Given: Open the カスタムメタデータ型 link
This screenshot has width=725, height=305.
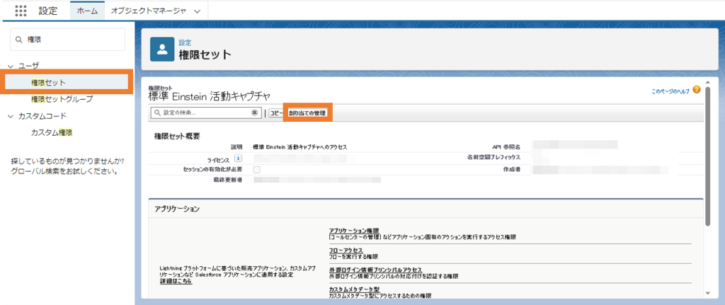Looking at the screenshot, I should coord(354,289).
